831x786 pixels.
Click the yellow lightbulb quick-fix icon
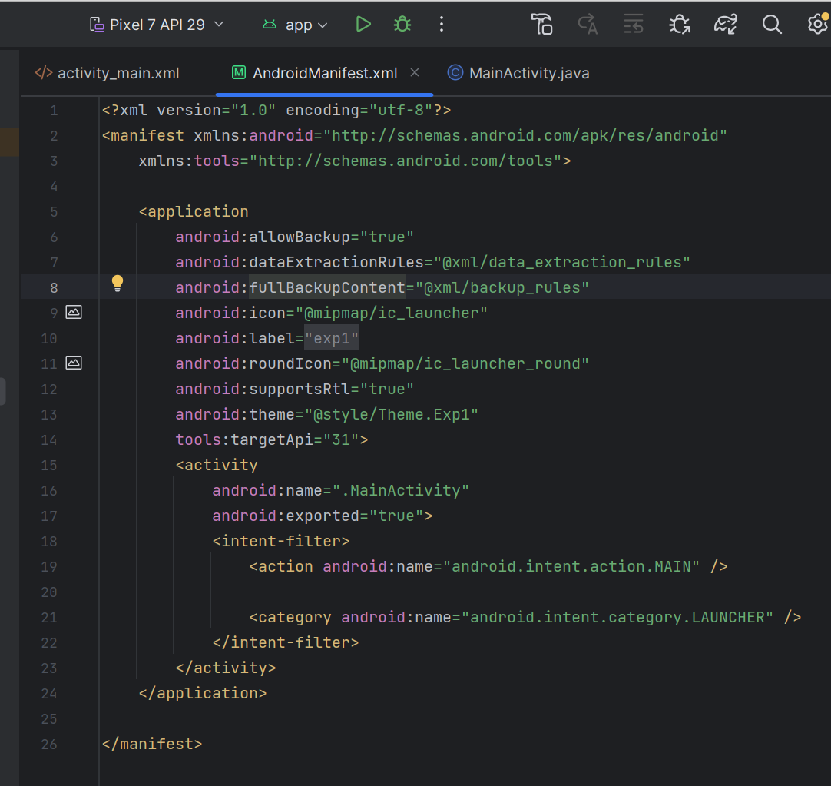[118, 284]
